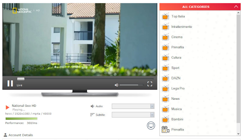This screenshot has width=244, height=140.
Task: Click the TV icon beside Cultura
Action: [165, 58]
